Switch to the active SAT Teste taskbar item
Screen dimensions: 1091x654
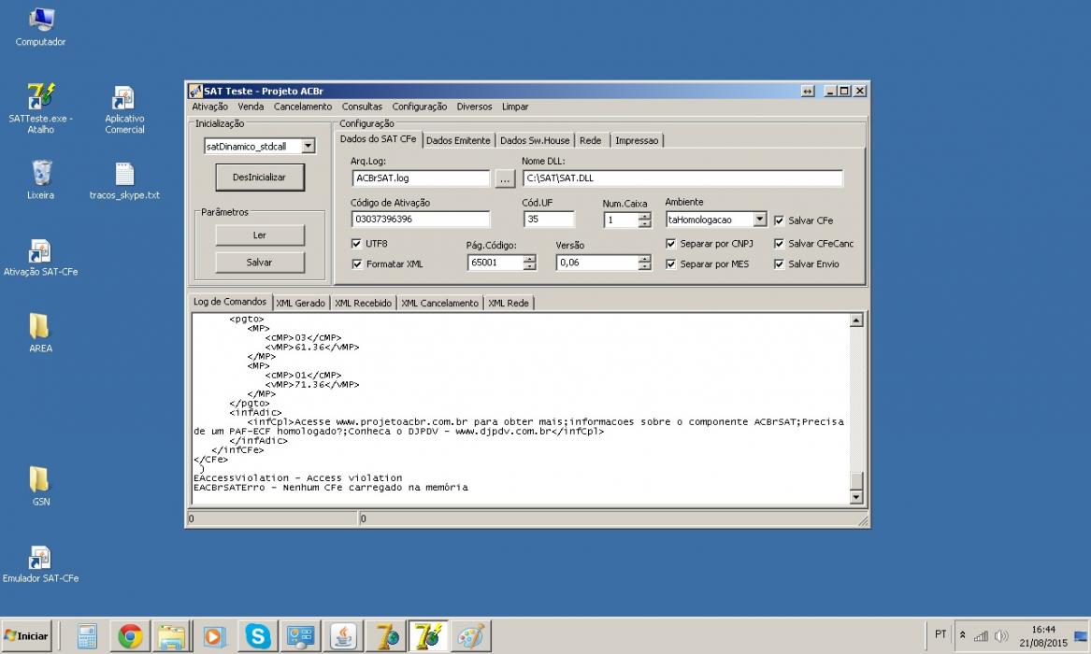tap(428, 636)
